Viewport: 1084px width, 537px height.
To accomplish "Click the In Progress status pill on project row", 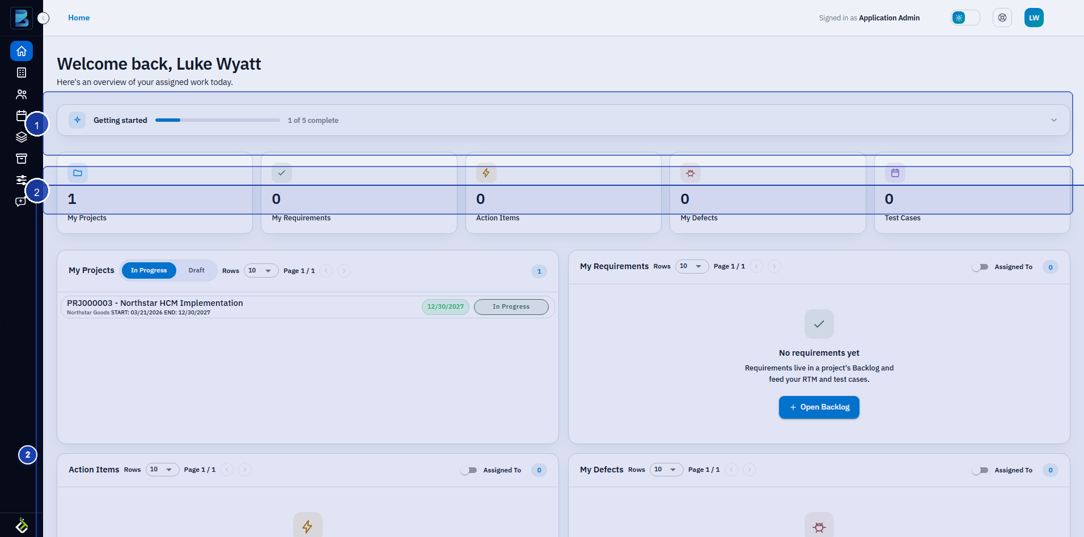I will tap(511, 307).
